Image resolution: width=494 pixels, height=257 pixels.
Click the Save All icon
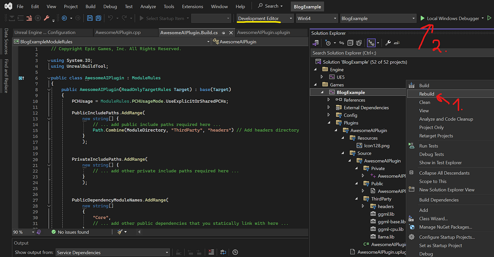pyautogui.click(x=98, y=18)
